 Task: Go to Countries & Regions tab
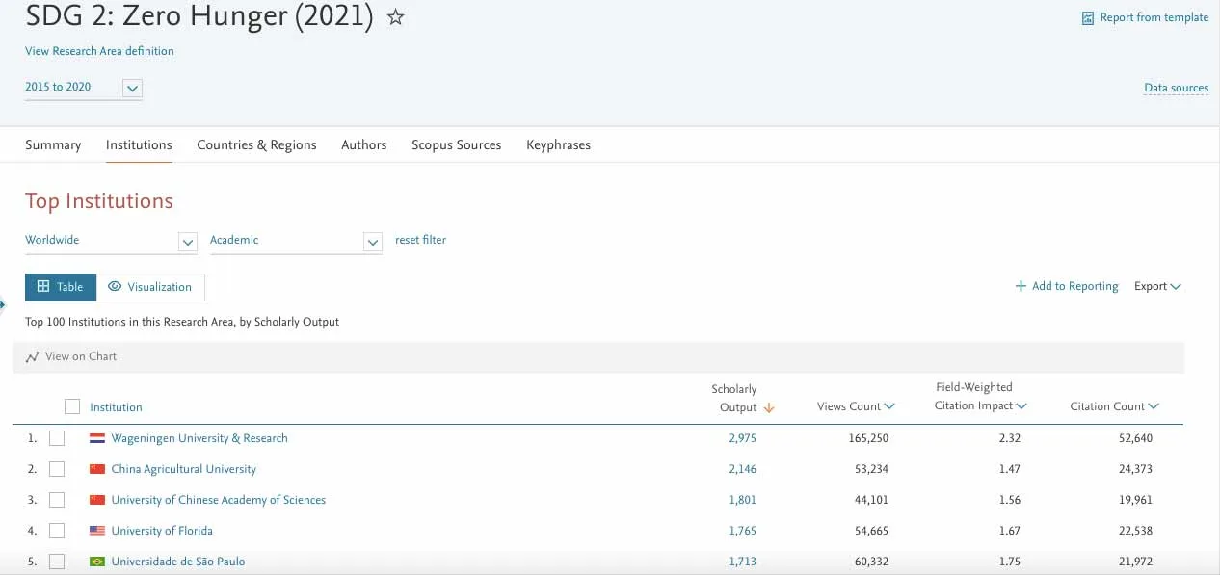tap(256, 144)
